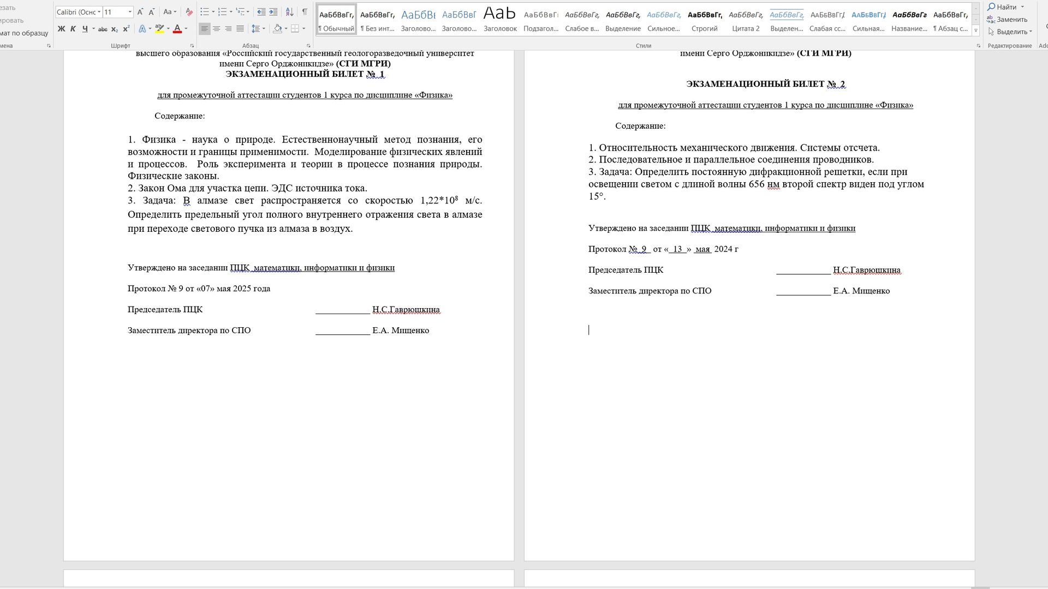Open the Стили pane launcher
The height and width of the screenshot is (589, 1048).
point(978,46)
